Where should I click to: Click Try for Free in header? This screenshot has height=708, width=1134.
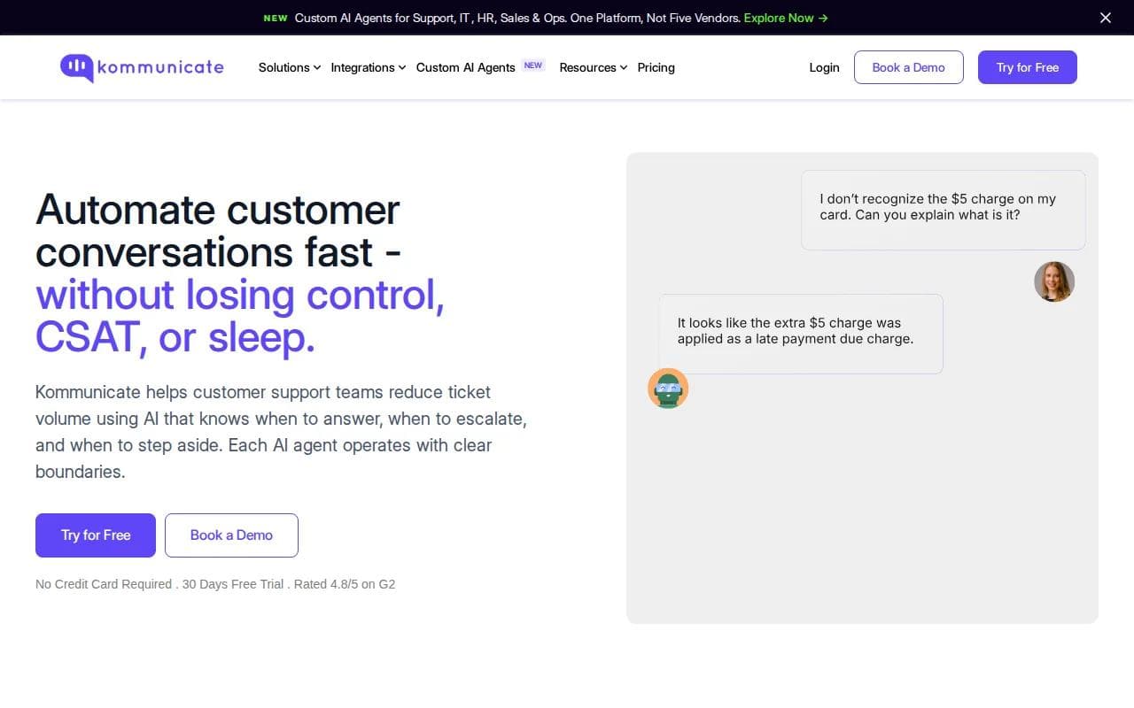pyautogui.click(x=1028, y=67)
